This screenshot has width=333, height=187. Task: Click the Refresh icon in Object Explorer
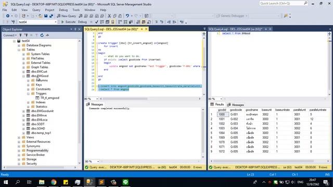(x=42, y=35)
